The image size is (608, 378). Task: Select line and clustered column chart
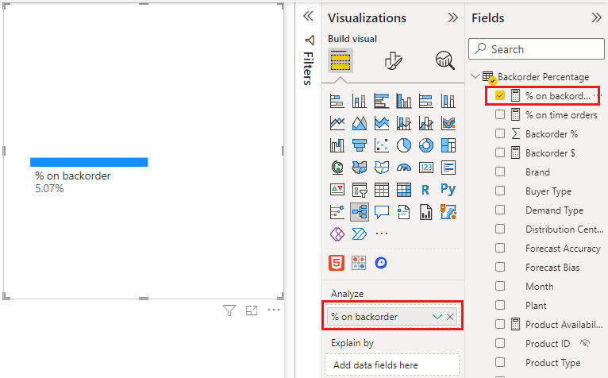(x=425, y=123)
